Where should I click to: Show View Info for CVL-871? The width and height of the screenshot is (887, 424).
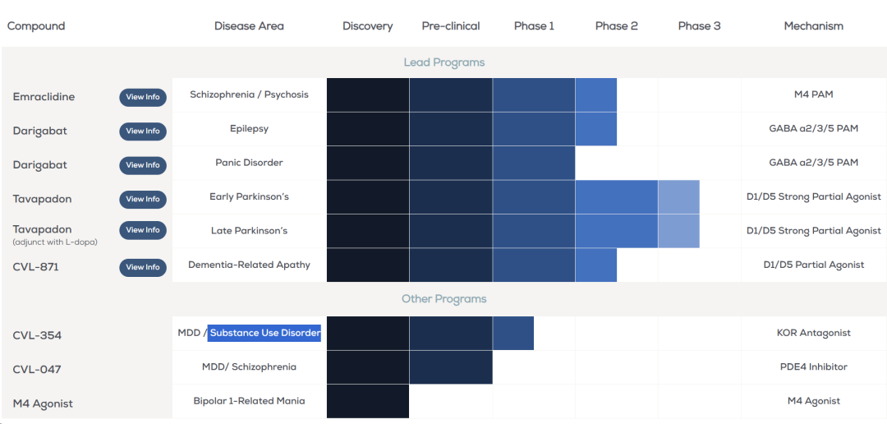[143, 267]
